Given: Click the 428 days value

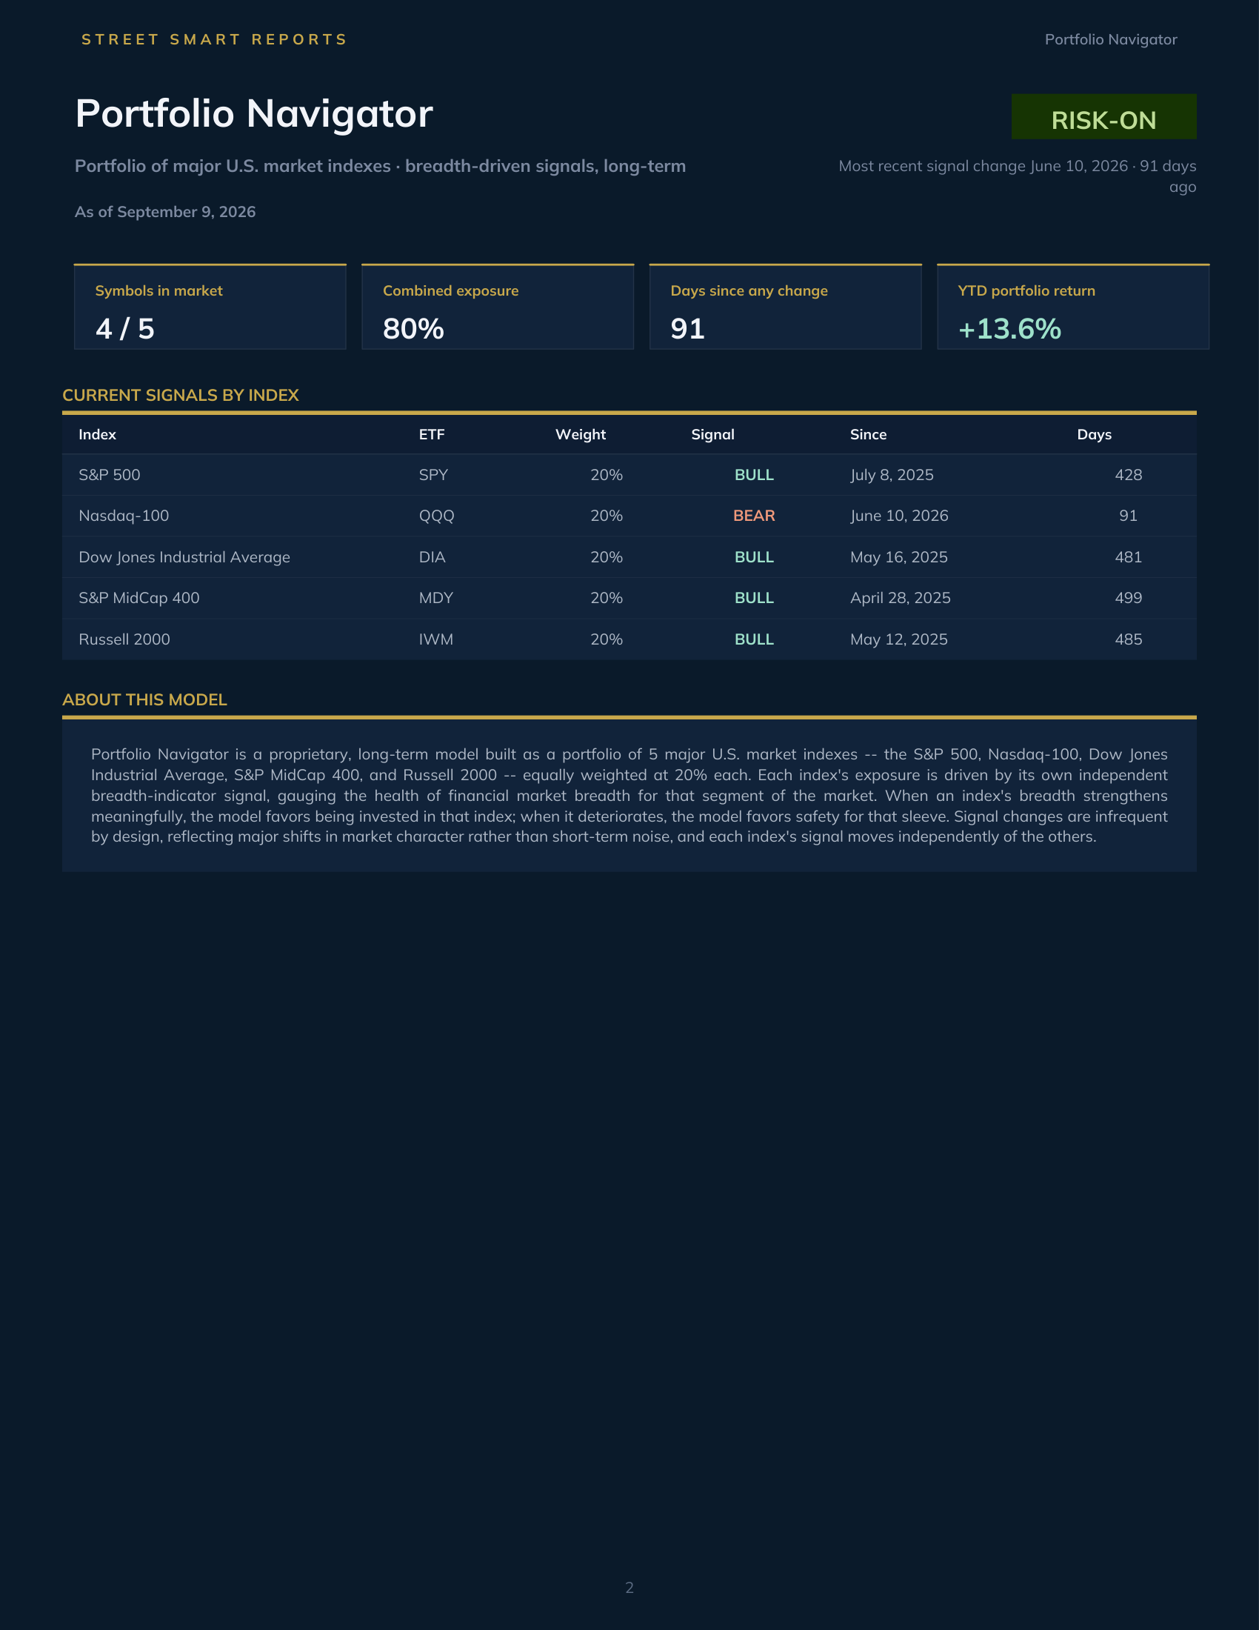Looking at the screenshot, I should 1129,475.
